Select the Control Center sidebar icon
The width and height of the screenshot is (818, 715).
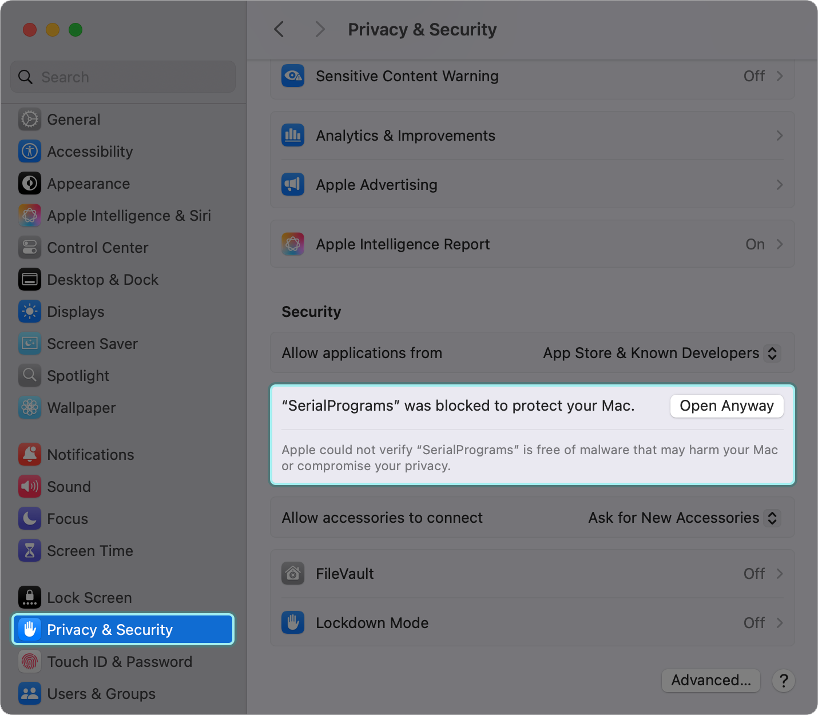click(x=30, y=248)
